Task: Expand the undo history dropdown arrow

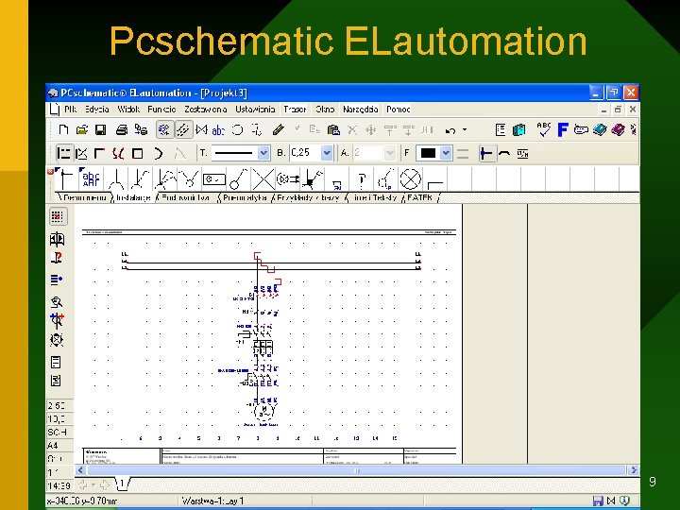Action: tap(465, 129)
